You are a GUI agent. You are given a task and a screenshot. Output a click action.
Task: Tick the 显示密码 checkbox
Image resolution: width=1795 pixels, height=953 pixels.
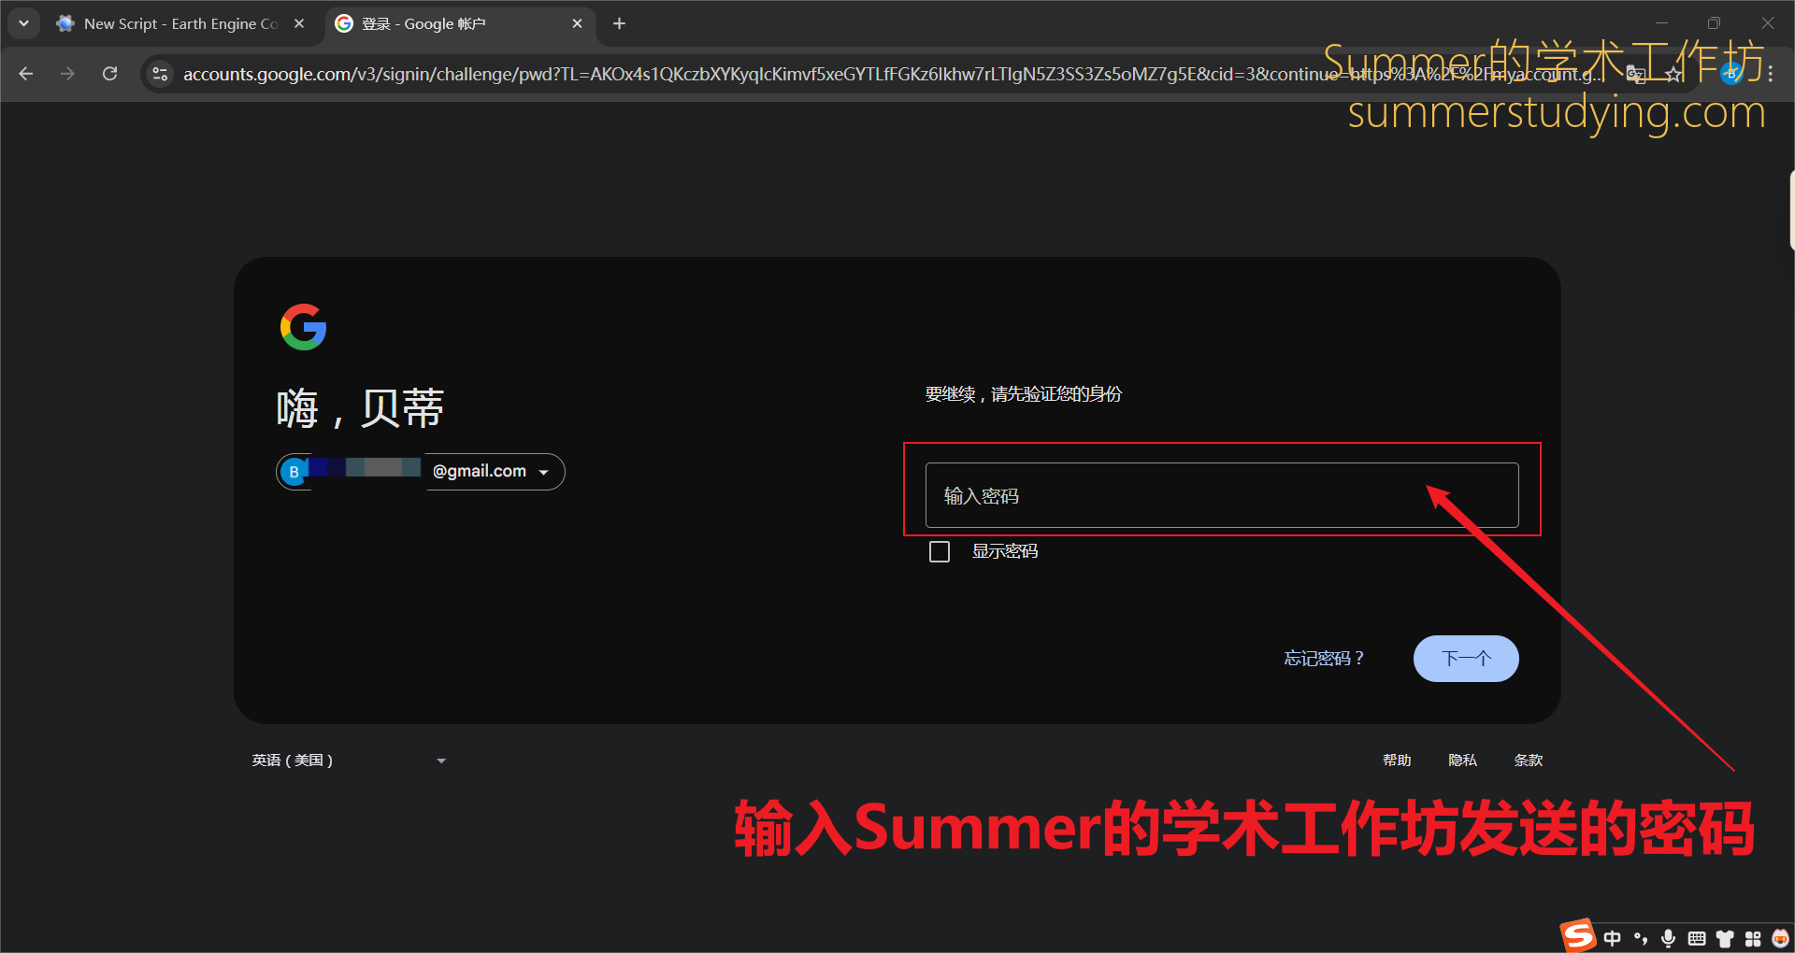(940, 551)
